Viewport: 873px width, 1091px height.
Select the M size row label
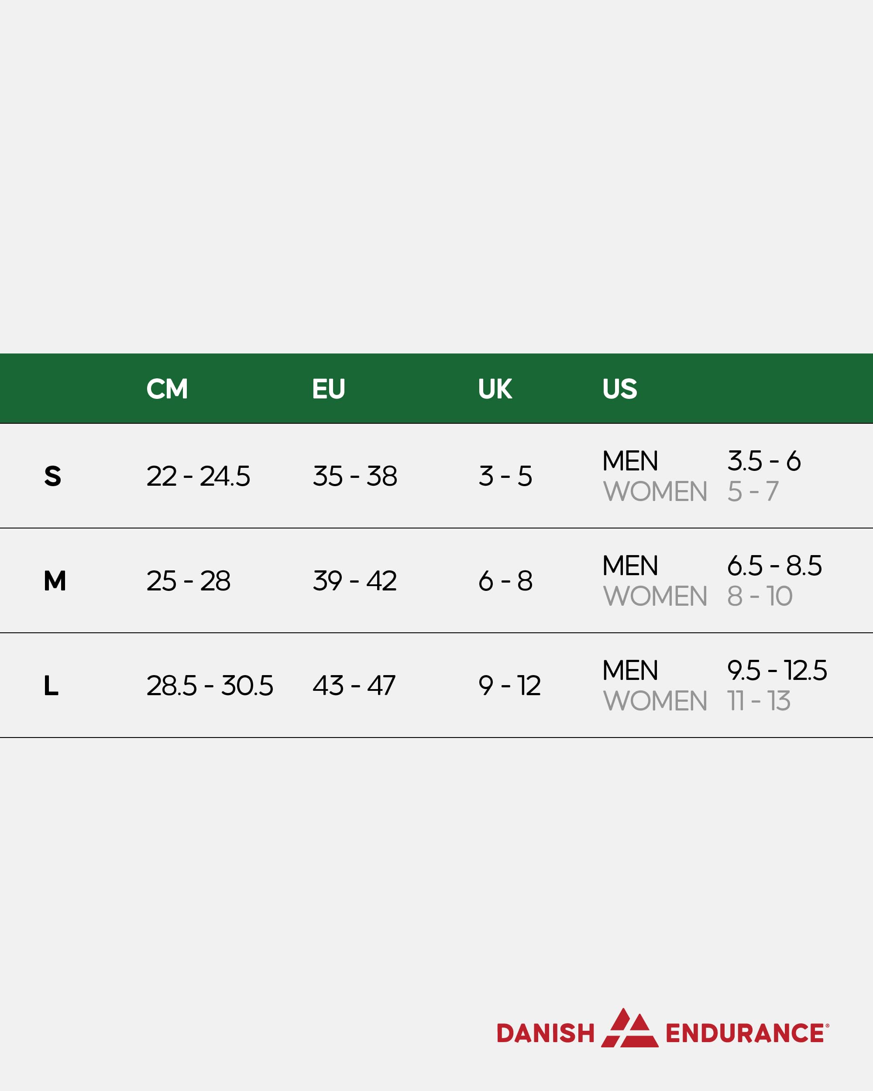click(55, 581)
